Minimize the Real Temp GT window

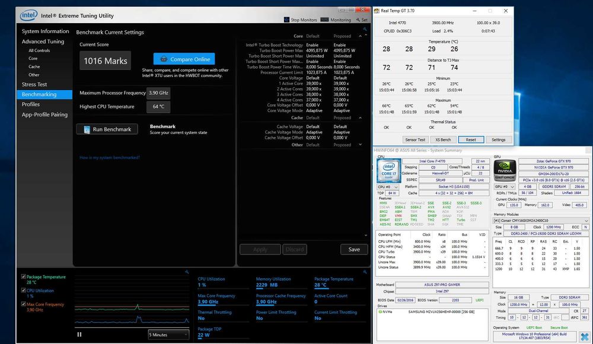tap(474, 11)
